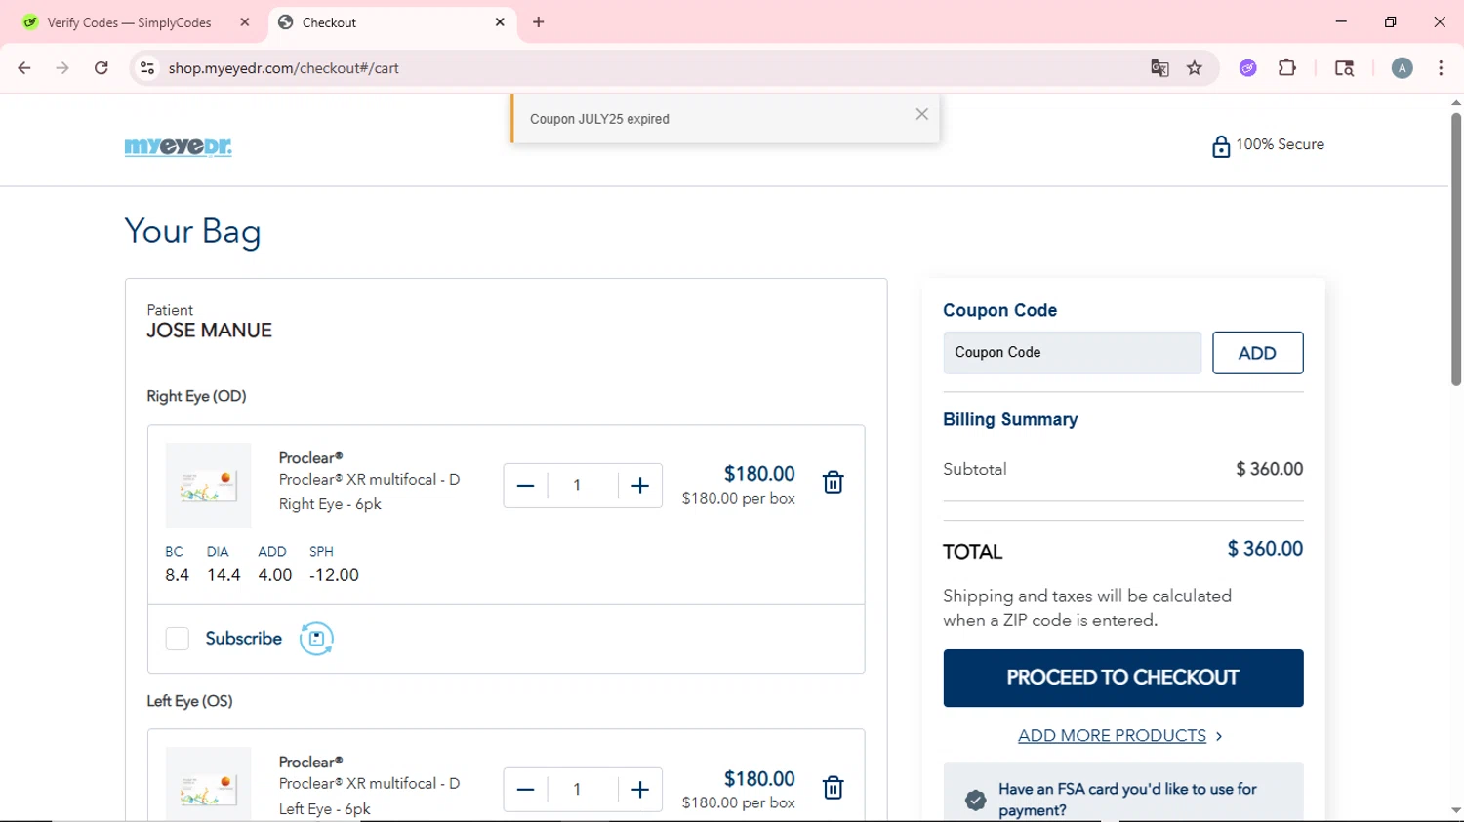The width and height of the screenshot is (1464, 822).
Task: Open the Chrome profile avatar
Action: coord(1403,68)
